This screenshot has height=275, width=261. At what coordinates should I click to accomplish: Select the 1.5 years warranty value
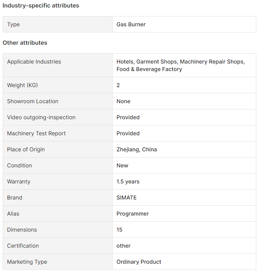click(x=128, y=181)
